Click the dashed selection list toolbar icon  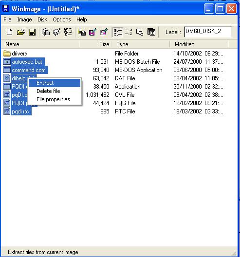[x=68, y=32]
